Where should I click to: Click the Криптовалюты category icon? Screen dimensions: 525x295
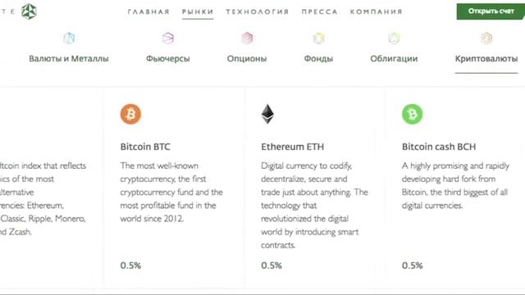point(486,39)
